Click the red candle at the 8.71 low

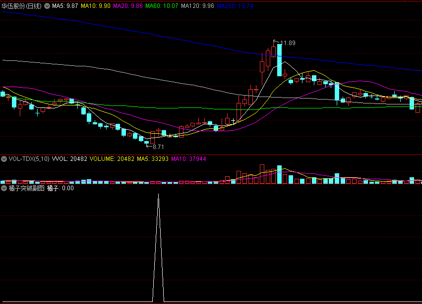[x=153, y=138]
